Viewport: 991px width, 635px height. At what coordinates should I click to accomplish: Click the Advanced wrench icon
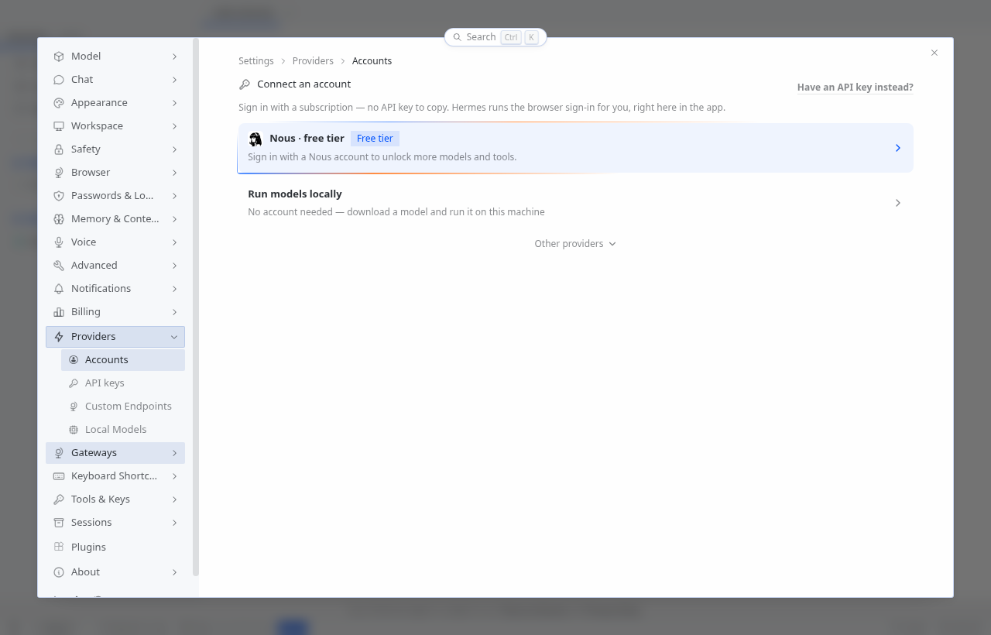point(59,266)
